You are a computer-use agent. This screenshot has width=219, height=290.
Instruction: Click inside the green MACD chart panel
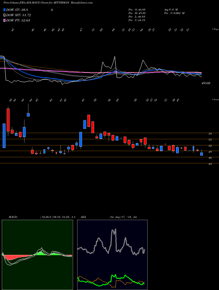[37, 255]
